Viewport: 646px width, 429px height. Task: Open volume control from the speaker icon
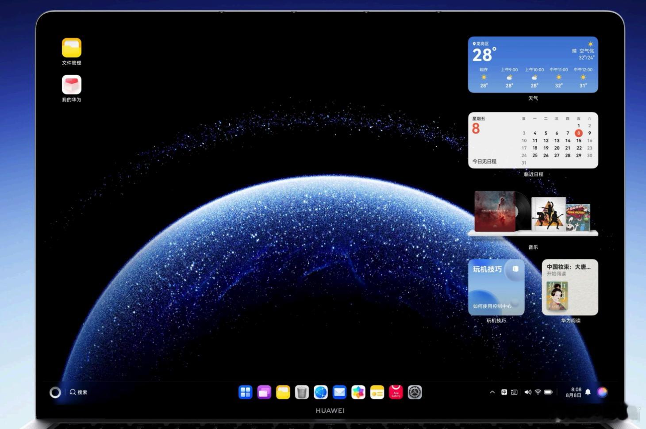point(527,392)
